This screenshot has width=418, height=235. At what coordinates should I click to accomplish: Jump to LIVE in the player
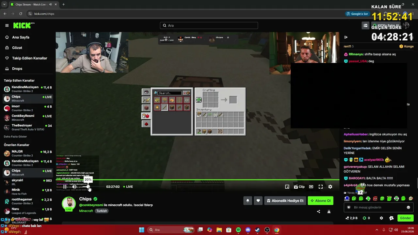click(x=128, y=187)
